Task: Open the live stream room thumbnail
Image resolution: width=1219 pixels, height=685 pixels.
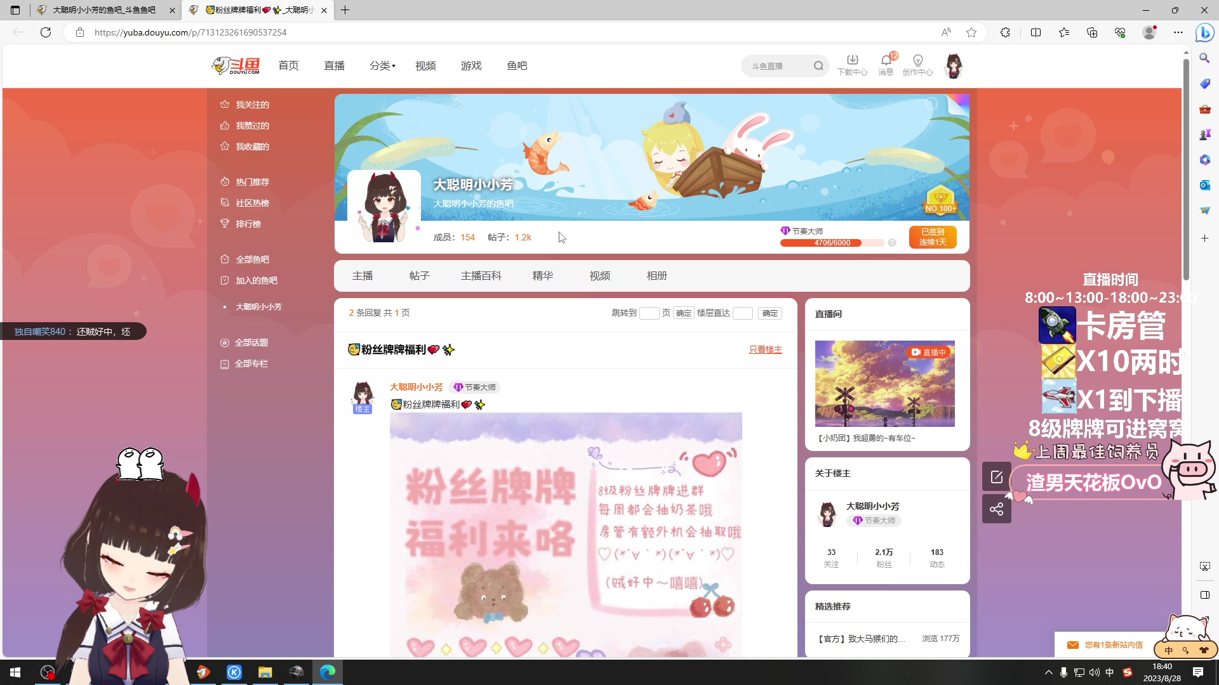Action: (x=884, y=384)
